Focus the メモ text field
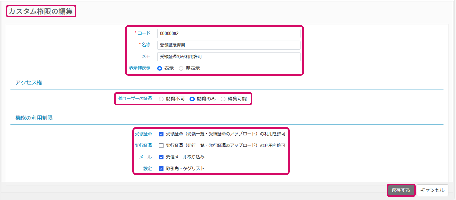The image size is (456, 200). (228, 57)
